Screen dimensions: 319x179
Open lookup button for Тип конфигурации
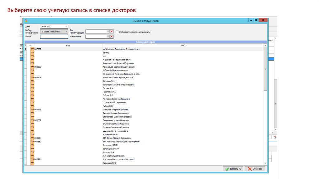coord(108,31)
